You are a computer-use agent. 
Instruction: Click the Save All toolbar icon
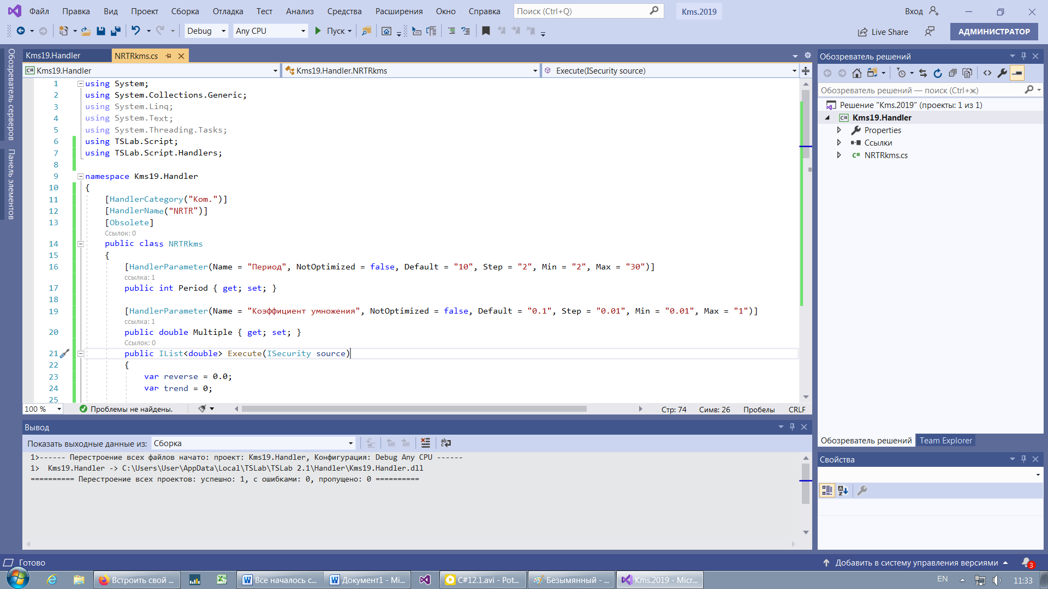tap(115, 31)
